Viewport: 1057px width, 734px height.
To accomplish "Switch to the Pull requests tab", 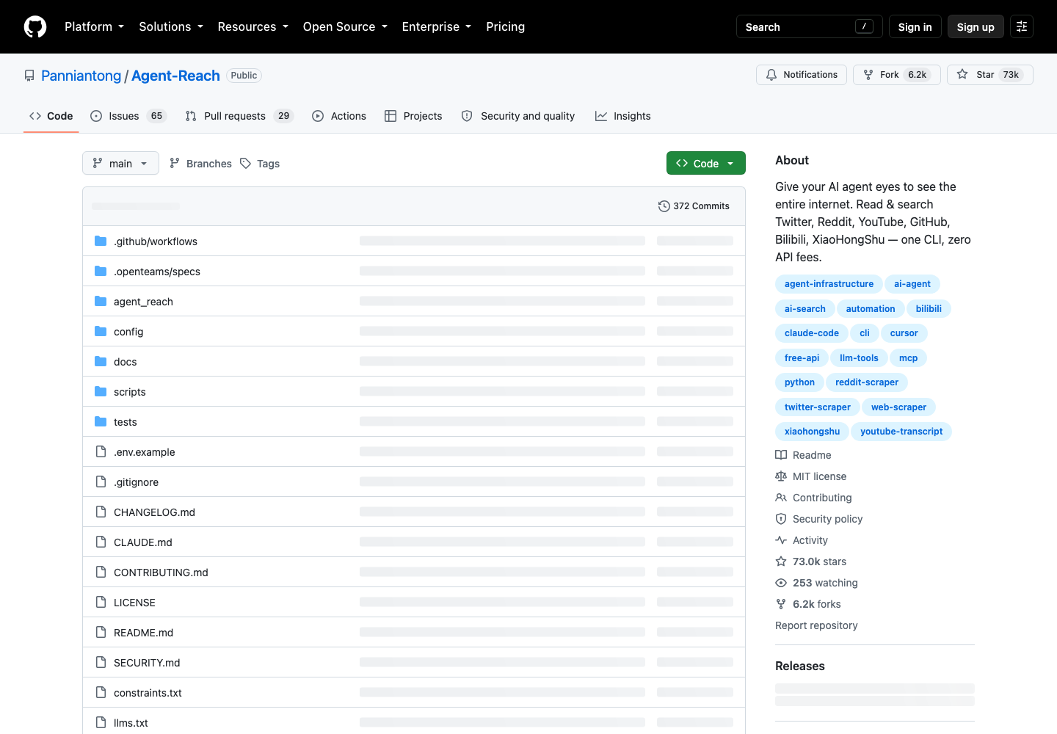I will [x=239, y=116].
